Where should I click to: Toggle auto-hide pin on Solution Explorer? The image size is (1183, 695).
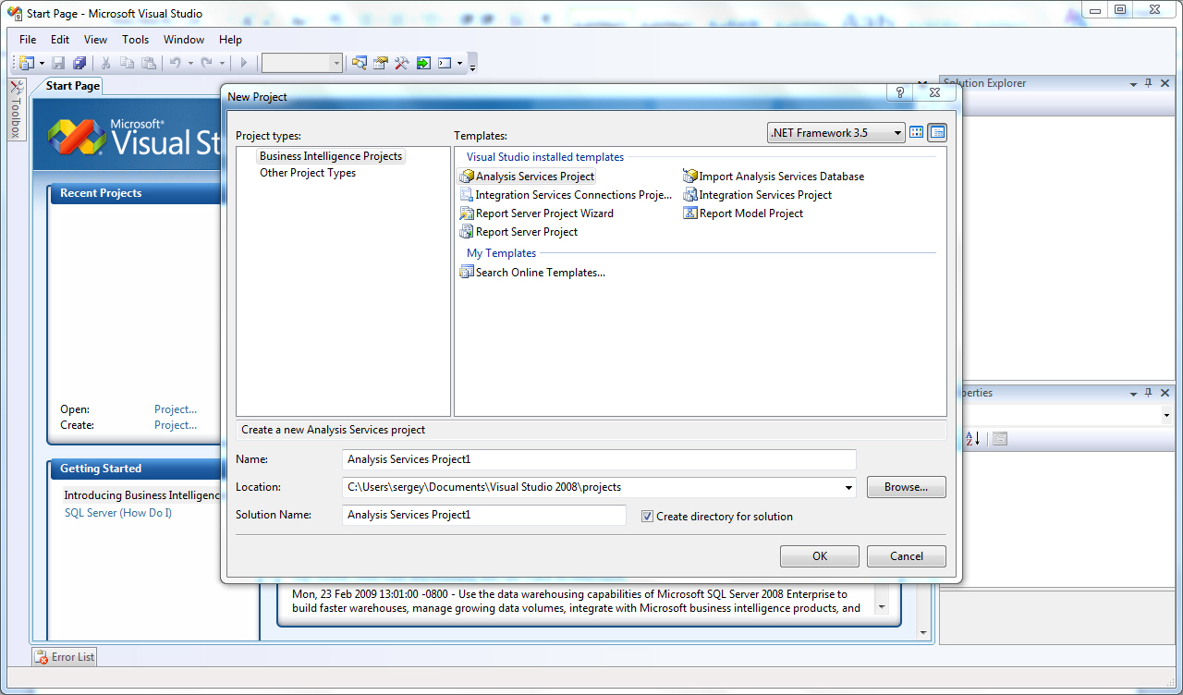tap(1149, 83)
